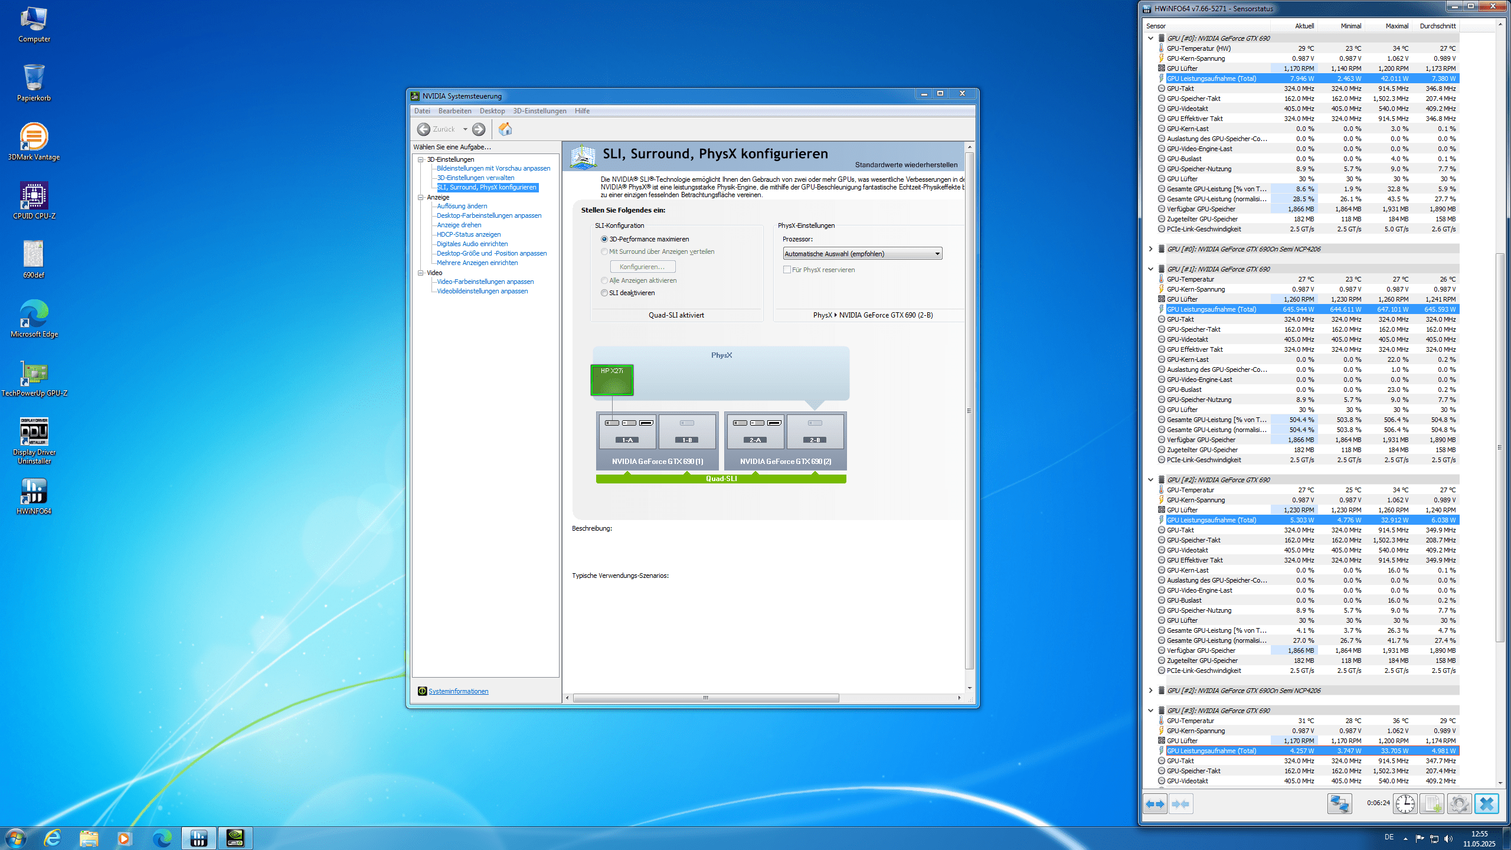1511x850 pixels.
Task: Open Internet Explorer from taskbar
Action: pyautogui.click(x=53, y=838)
